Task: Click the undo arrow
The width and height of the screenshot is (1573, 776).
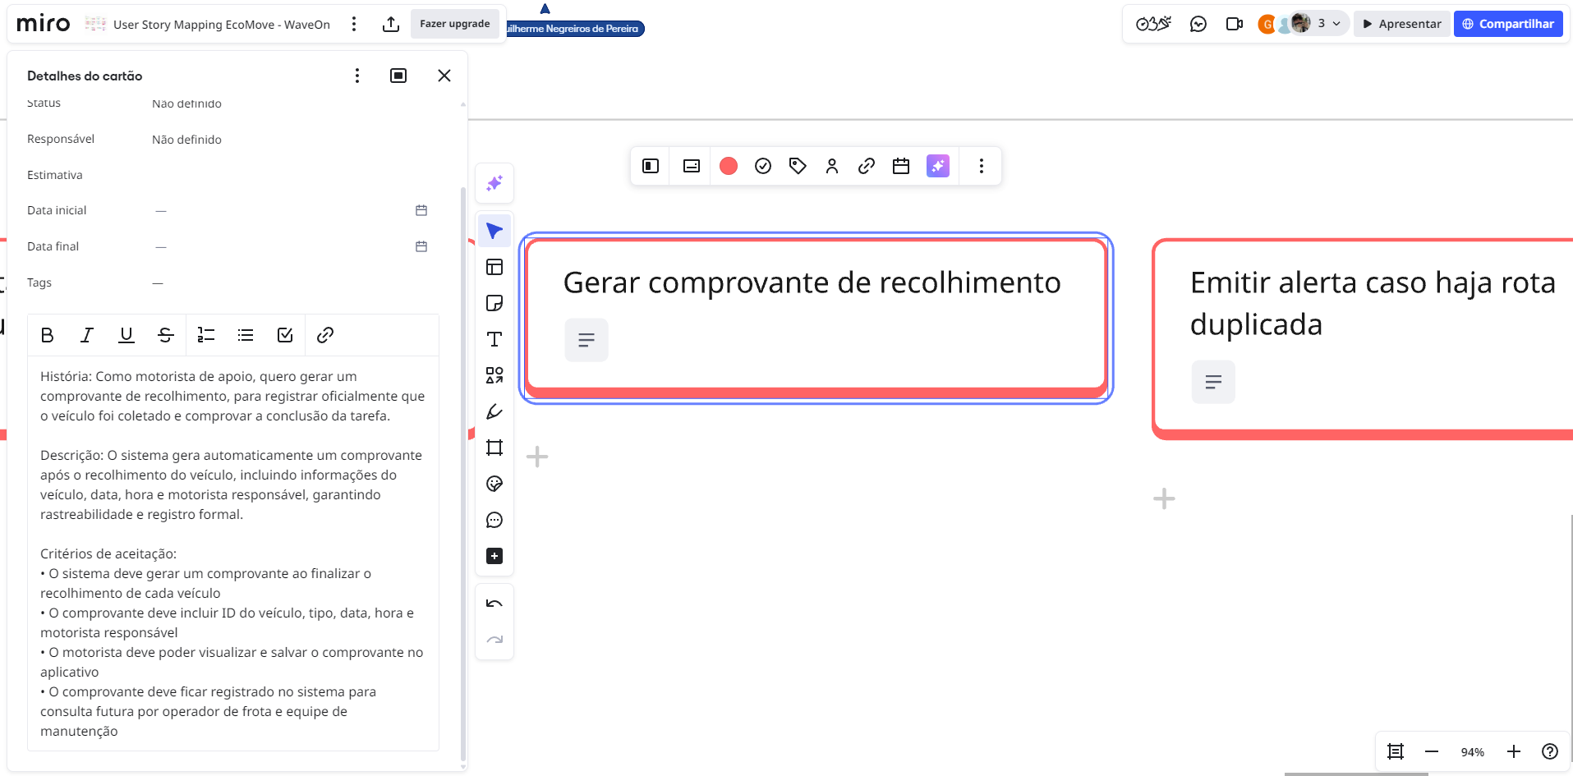Action: (494, 604)
